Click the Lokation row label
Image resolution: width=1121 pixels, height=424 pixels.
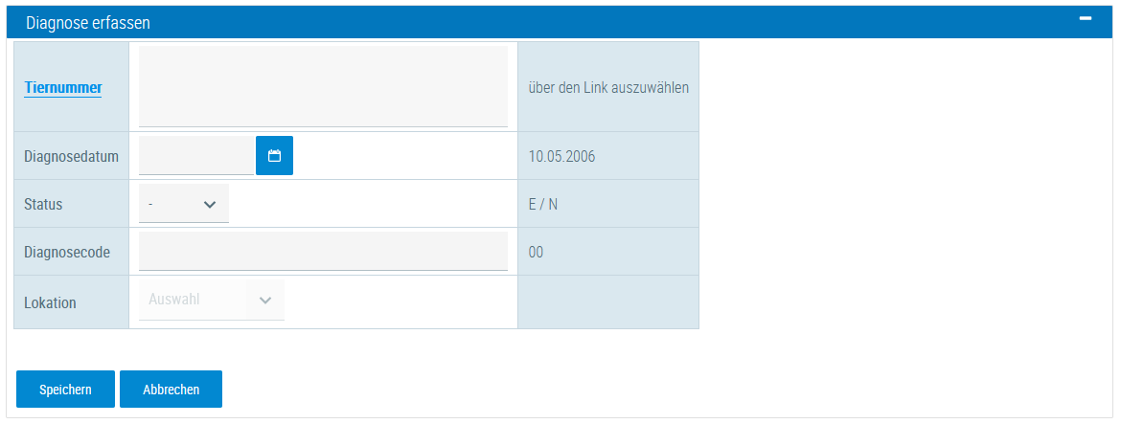(x=50, y=302)
